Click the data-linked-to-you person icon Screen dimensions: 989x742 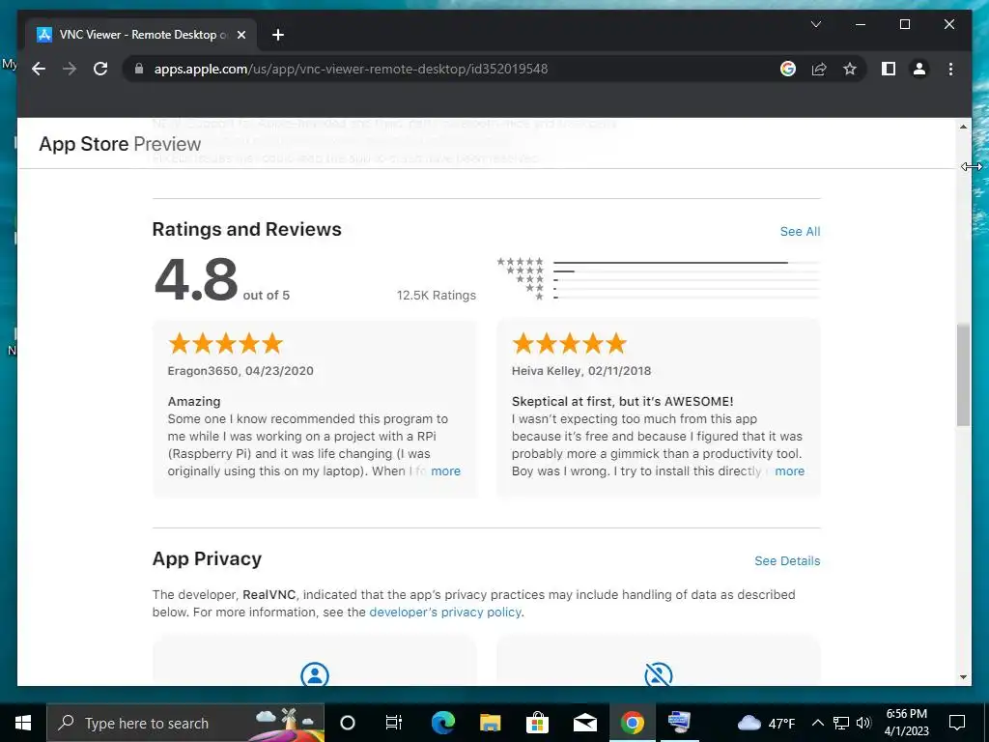[x=315, y=673]
